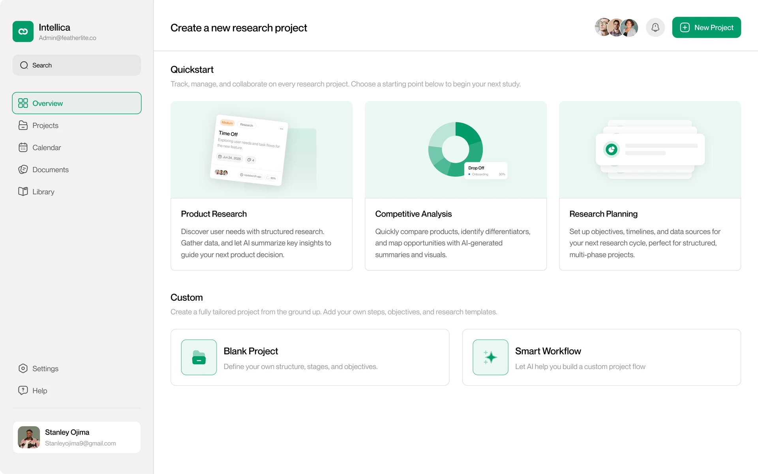Click 'Define your own structure, stages, and objectives.'
The image size is (758, 474).
300,367
